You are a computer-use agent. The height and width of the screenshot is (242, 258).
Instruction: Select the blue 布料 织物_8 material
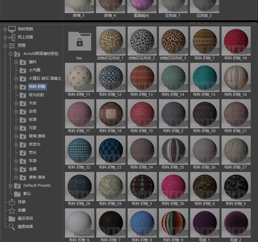[x=142, y=223]
